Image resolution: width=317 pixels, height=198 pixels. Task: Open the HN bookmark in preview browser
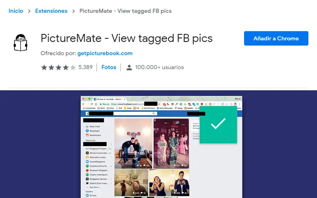(136, 108)
